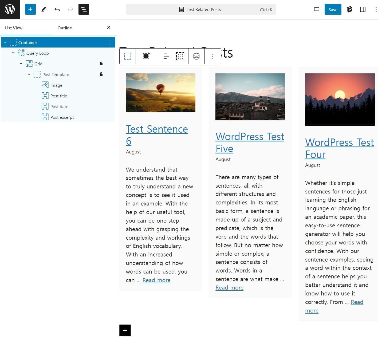
Task: Collapse the Post Template item
Action: point(29,74)
